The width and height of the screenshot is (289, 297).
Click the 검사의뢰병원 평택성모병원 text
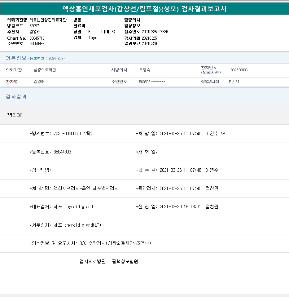[x=109, y=262]
